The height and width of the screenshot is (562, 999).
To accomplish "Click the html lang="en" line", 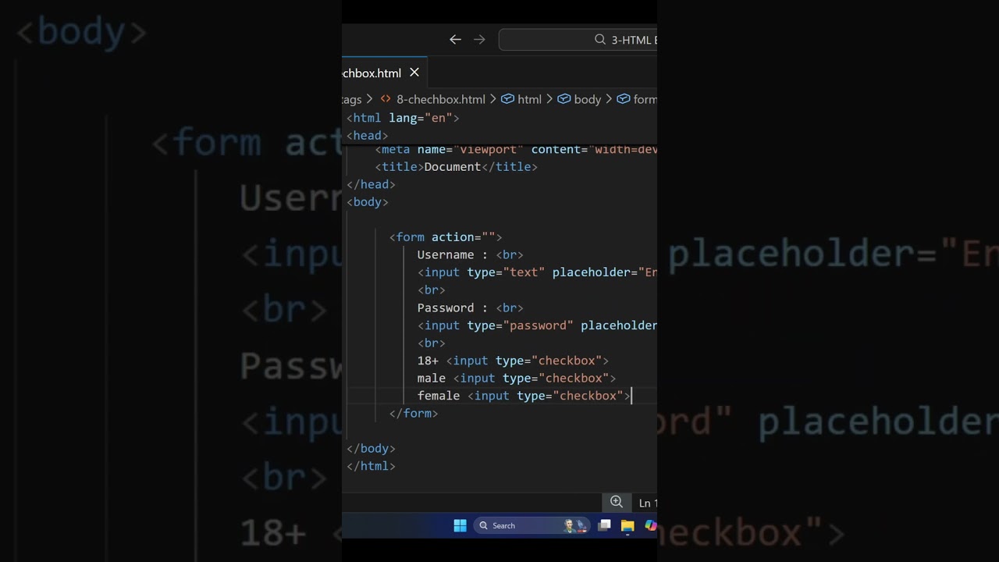I will 403,118.
